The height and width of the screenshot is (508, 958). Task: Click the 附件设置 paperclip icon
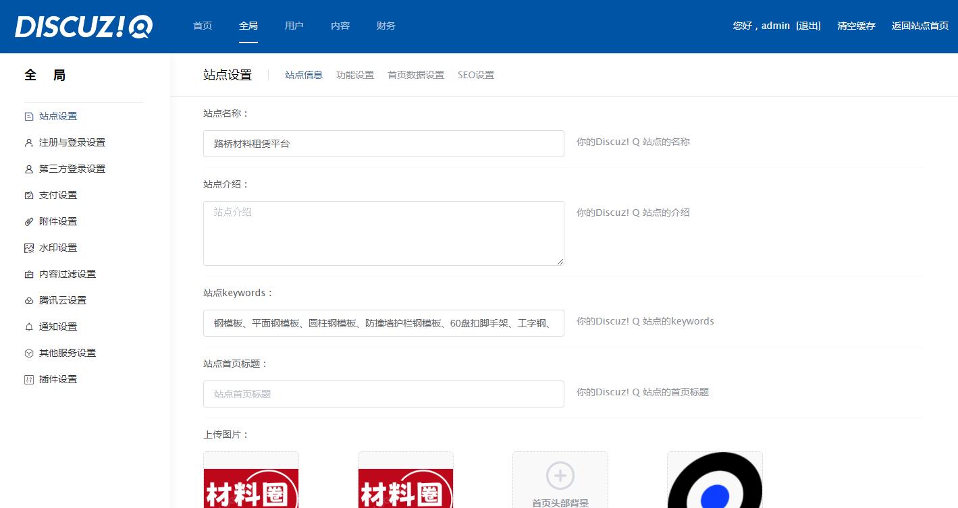[29, 222]
